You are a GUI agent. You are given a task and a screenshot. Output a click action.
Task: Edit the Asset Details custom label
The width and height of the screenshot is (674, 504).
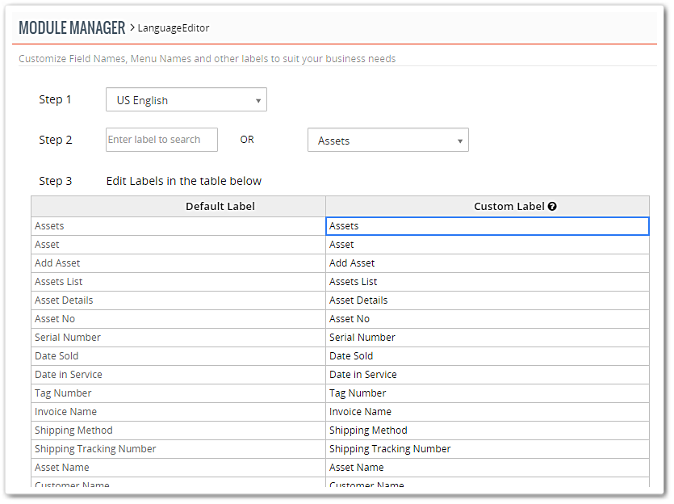488,300
